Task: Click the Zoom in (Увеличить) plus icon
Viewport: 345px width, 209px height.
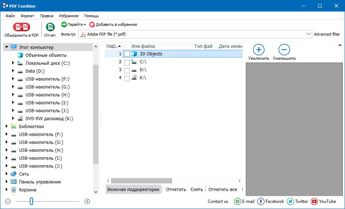Action: [x=258, y=50]
